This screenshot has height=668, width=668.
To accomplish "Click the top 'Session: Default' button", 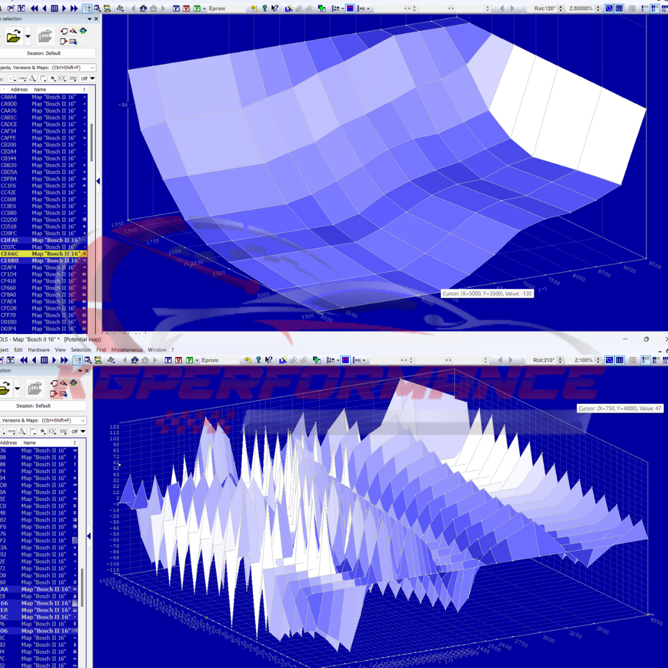I will click(x=48, y=53).
